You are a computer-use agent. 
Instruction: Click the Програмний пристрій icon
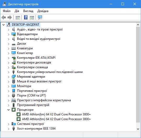pyautogui.click(x=14, y=105)
